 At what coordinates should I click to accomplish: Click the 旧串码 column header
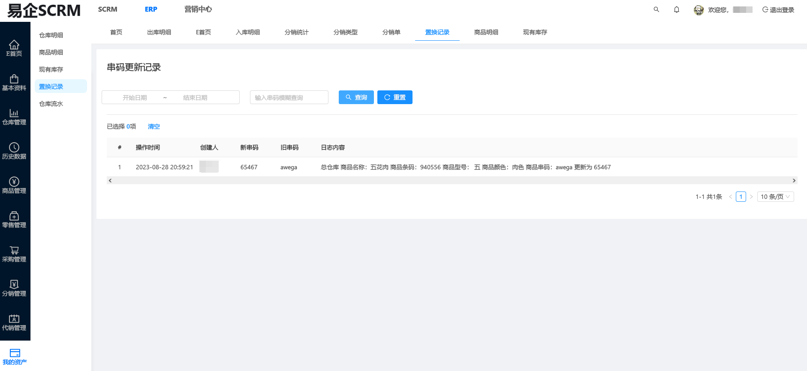coord(290,147)
